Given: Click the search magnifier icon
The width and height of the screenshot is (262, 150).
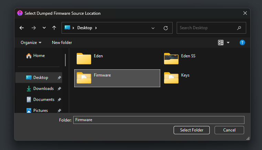Looking at the screenshot, I should [239, 28].
